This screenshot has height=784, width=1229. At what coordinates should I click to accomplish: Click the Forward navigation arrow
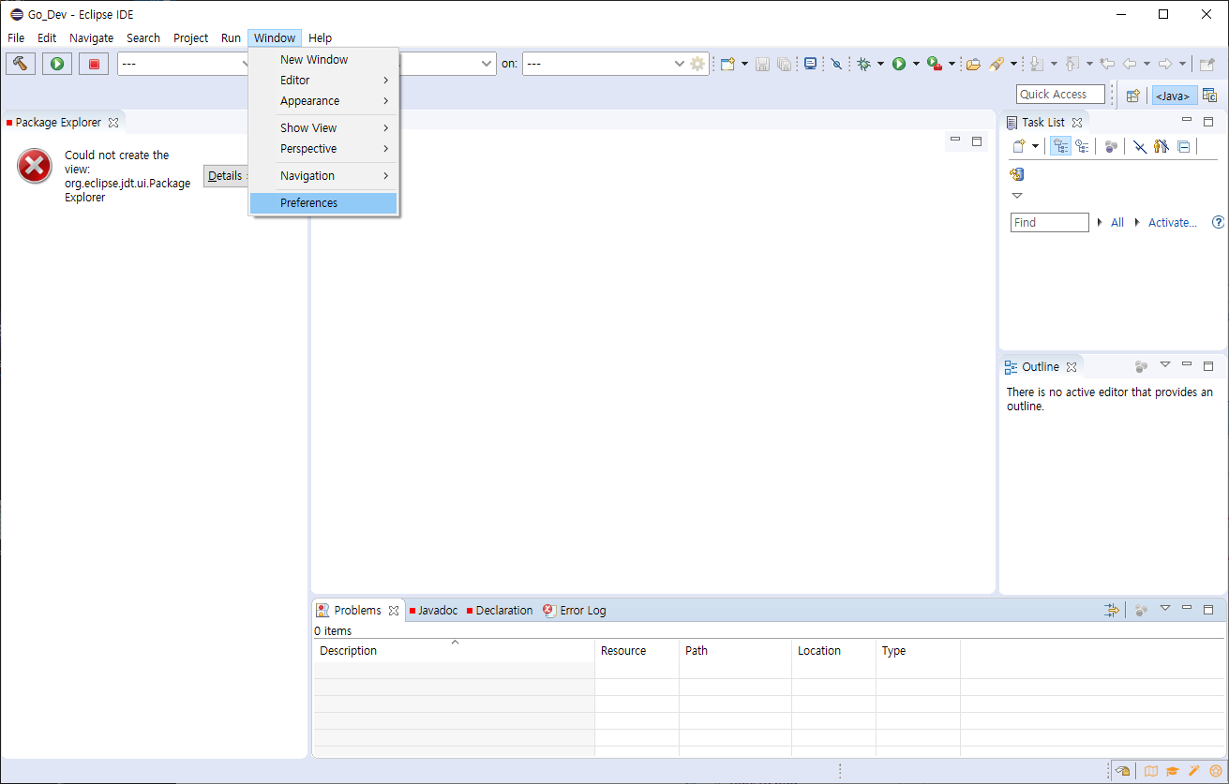tap(1165, 64)
